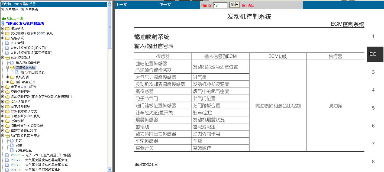The height and width of the screenshot is (172, 384).
Task: Click the folder icon of 系统说明
Action: point(12,77)
